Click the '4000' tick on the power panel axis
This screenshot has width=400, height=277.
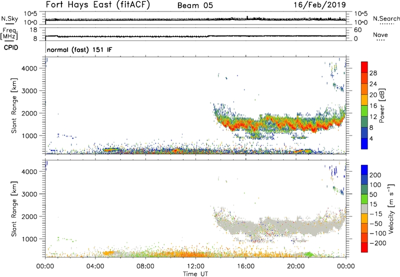tap(29, 68)
